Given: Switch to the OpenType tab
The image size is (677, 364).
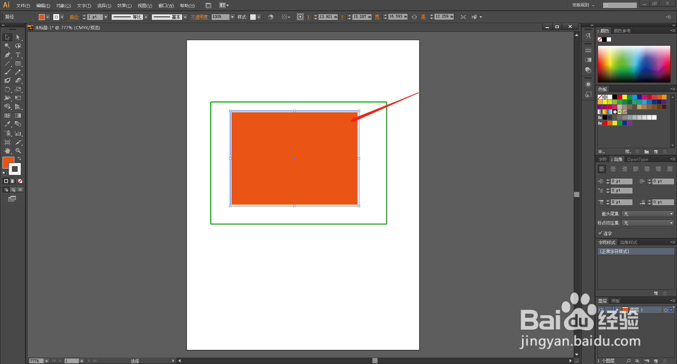Looking at the screenshot, I should point(638,159).
